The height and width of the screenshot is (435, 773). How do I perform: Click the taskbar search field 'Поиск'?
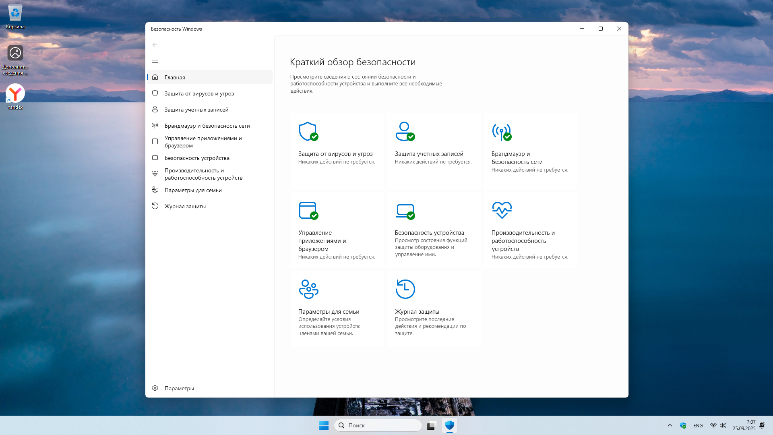tap(378, 425)
